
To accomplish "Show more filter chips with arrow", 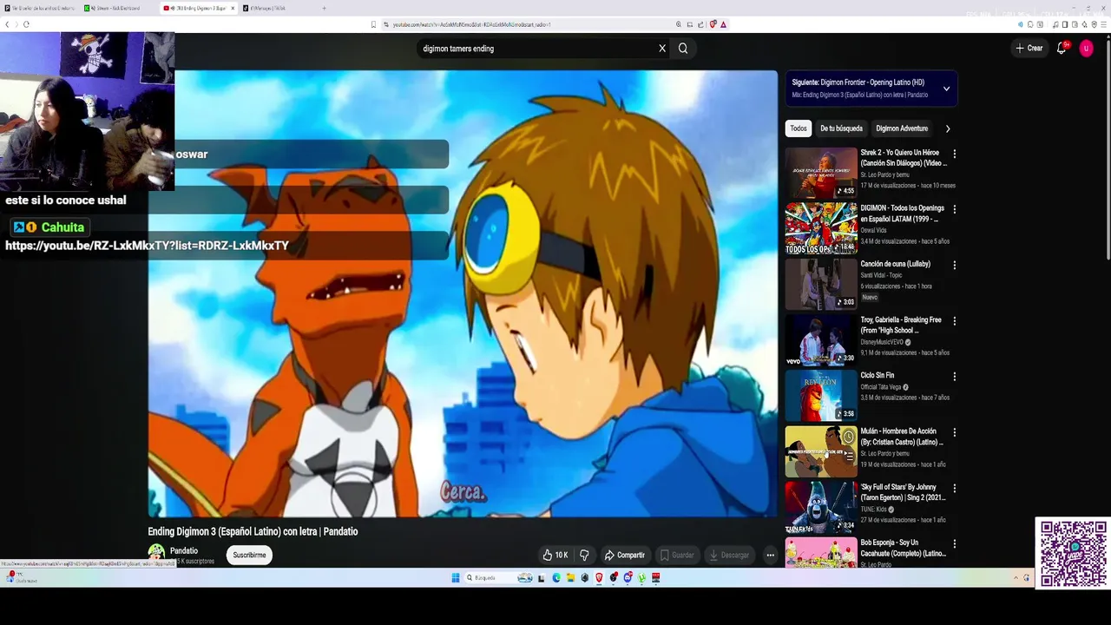I will pos(948,128).
